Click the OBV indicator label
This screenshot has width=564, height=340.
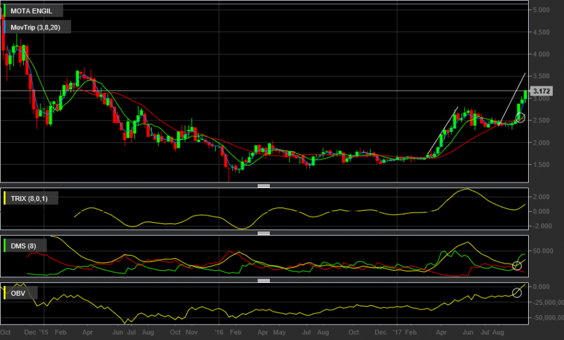tap(18, 293)
